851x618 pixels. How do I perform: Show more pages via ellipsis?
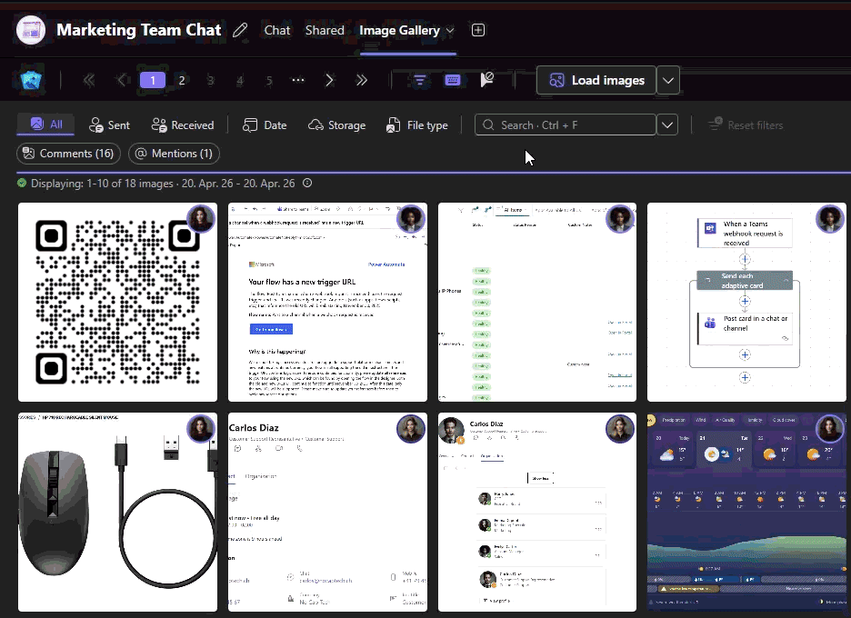point(298,80)
